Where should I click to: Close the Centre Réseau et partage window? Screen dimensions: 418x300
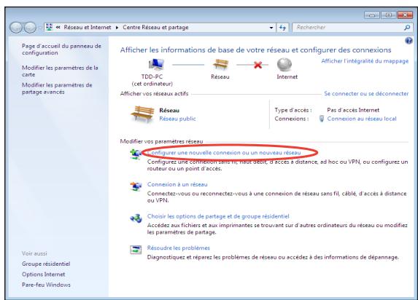tap(405, 15)
